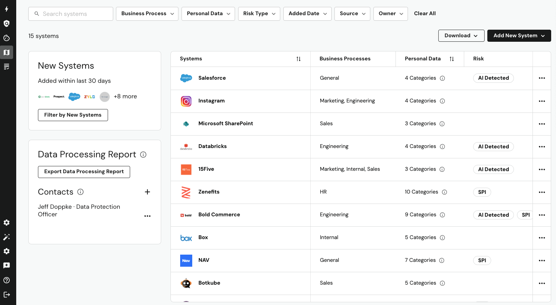Click the info icon beside Data Processing Report

tap(143, 155)
